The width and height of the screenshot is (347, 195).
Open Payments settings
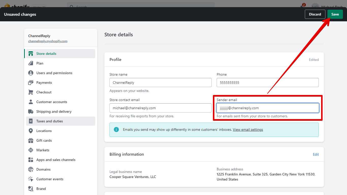pos(61,83)
